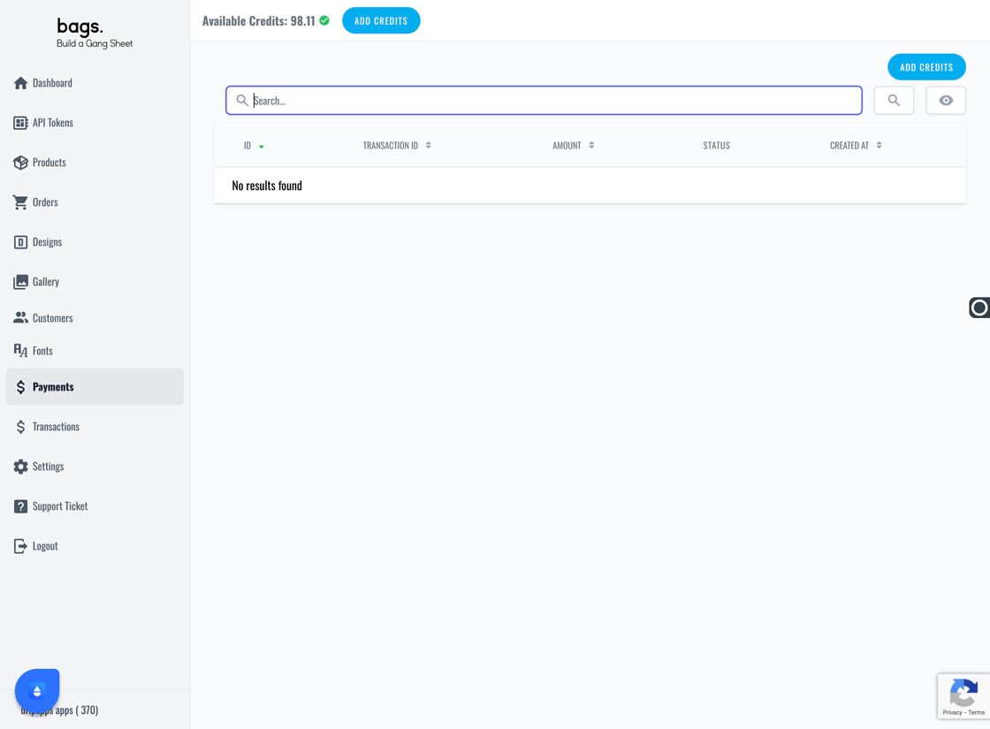Screen dimensions: 990x729
Task: Click the Transactions dollar icon
Action: tap(21, 428)
